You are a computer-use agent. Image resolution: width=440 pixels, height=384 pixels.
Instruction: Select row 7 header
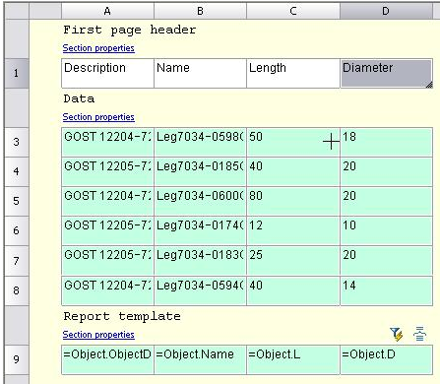17,261
